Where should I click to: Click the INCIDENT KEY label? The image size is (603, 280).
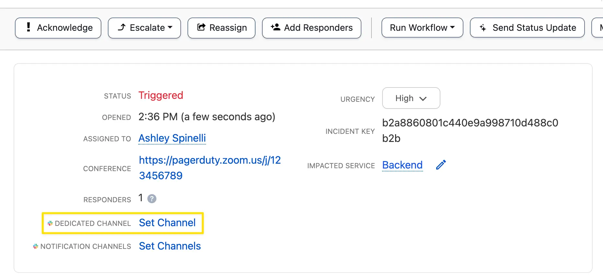(350, 131)
